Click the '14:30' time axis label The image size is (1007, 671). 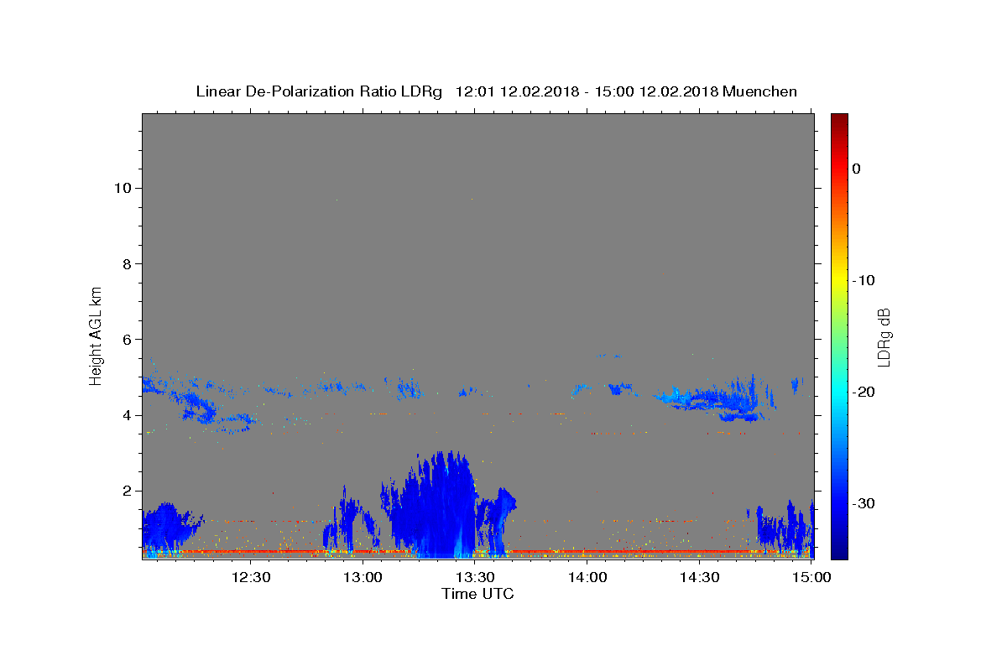click(x=699, y=577)
